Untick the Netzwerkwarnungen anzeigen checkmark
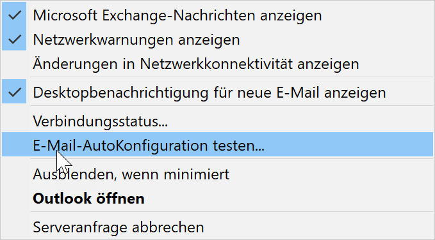Viewport: 435px width, 240px height. click(x=14, y=40)
